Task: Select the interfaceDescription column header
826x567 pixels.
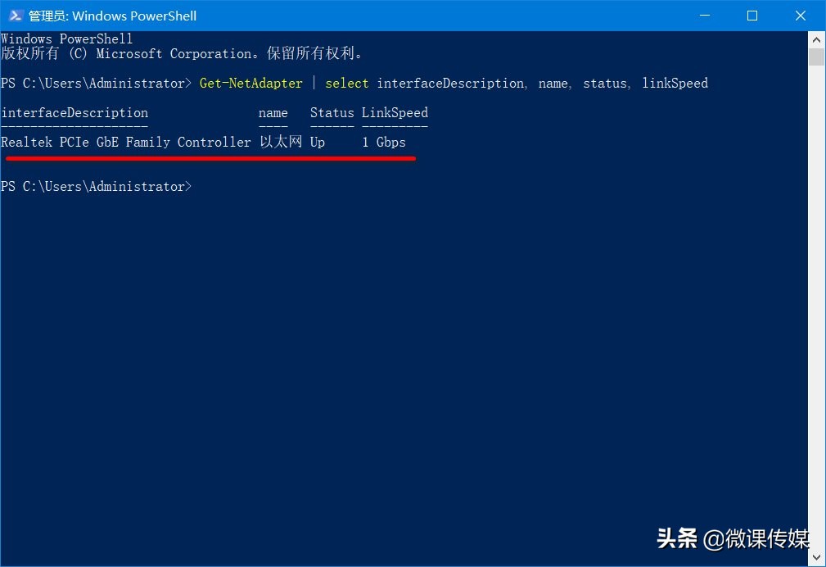Action: [74, 112]
